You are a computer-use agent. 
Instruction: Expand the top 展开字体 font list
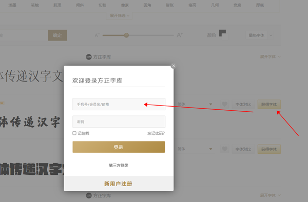(271, 57)
